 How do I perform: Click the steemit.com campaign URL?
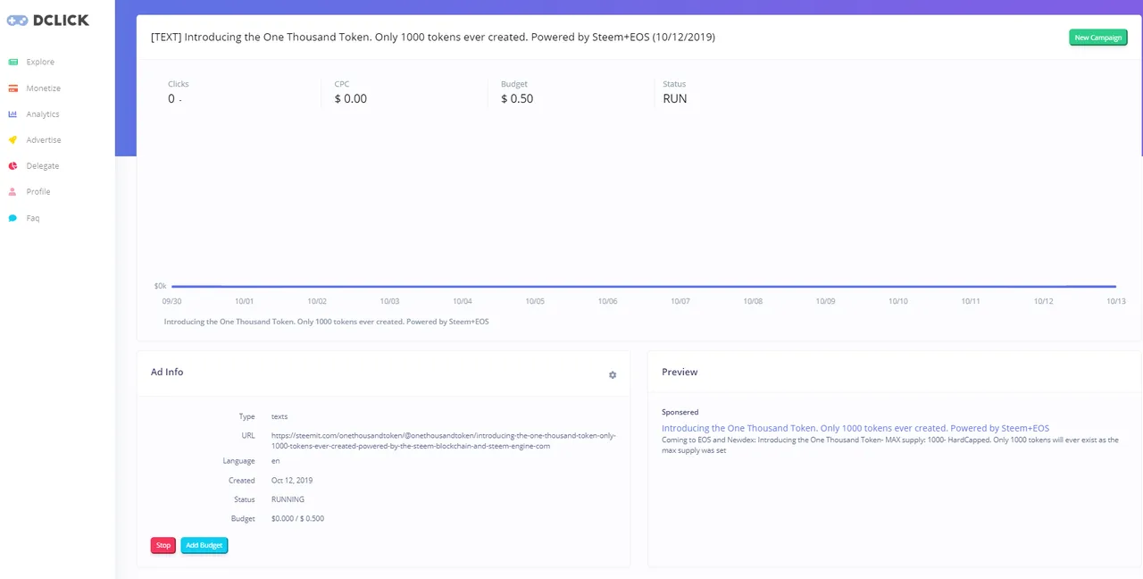(444, 441)
